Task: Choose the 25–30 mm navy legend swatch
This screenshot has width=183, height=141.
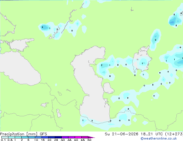Action: (x=58, y=137)
